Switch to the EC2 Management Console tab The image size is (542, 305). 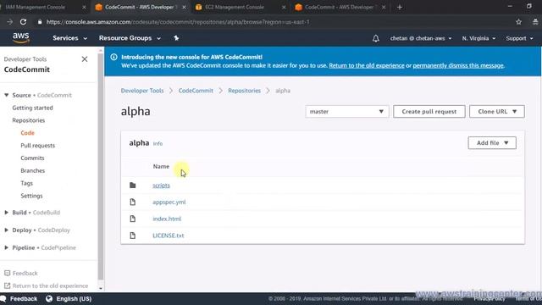235,7
